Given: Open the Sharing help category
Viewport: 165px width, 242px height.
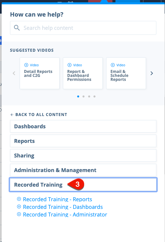Looking at the screenshot, I should click(x=83, y=155).
